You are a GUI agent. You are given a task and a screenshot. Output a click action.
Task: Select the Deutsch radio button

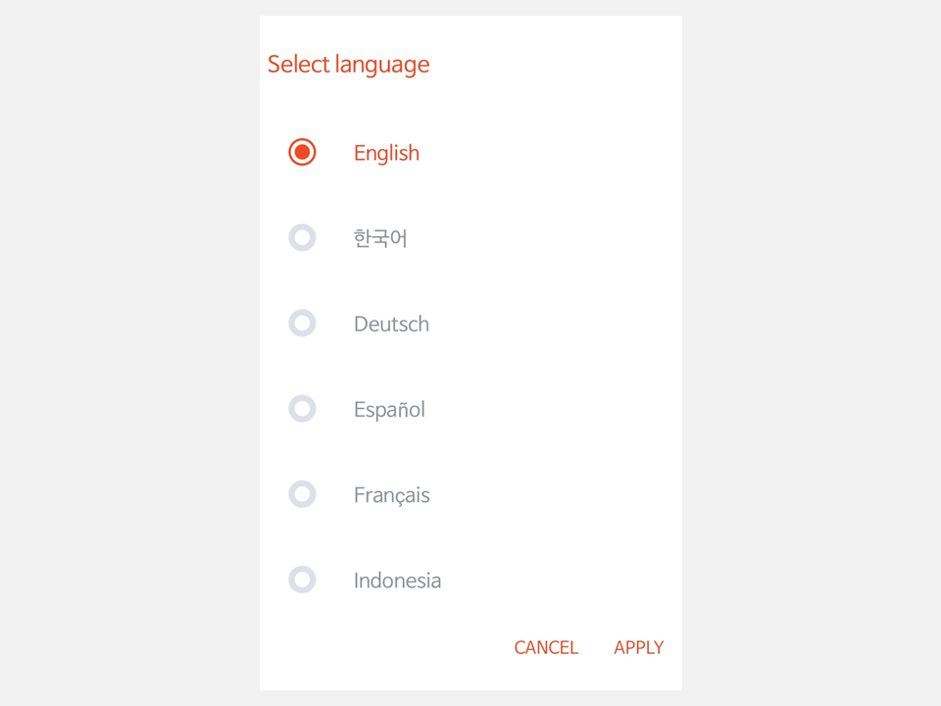[302, 324]
